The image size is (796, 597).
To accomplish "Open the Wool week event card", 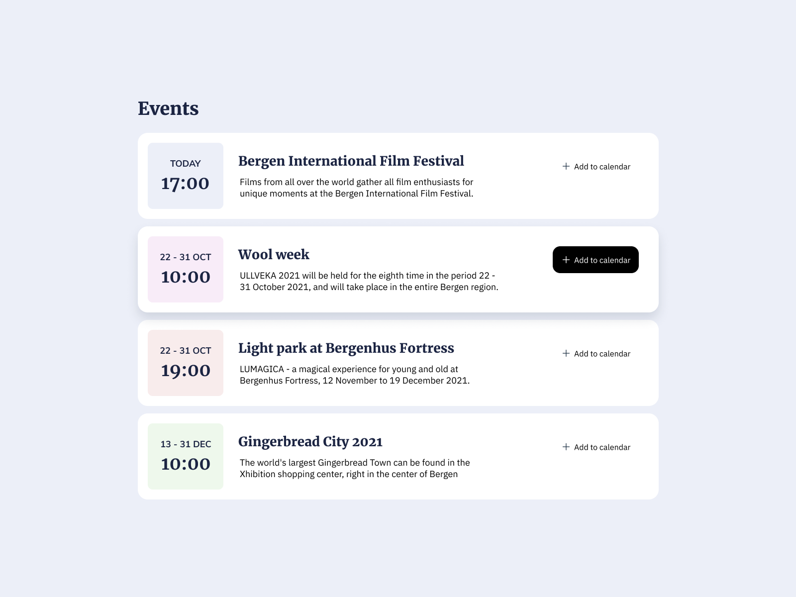I will [398, 269].
